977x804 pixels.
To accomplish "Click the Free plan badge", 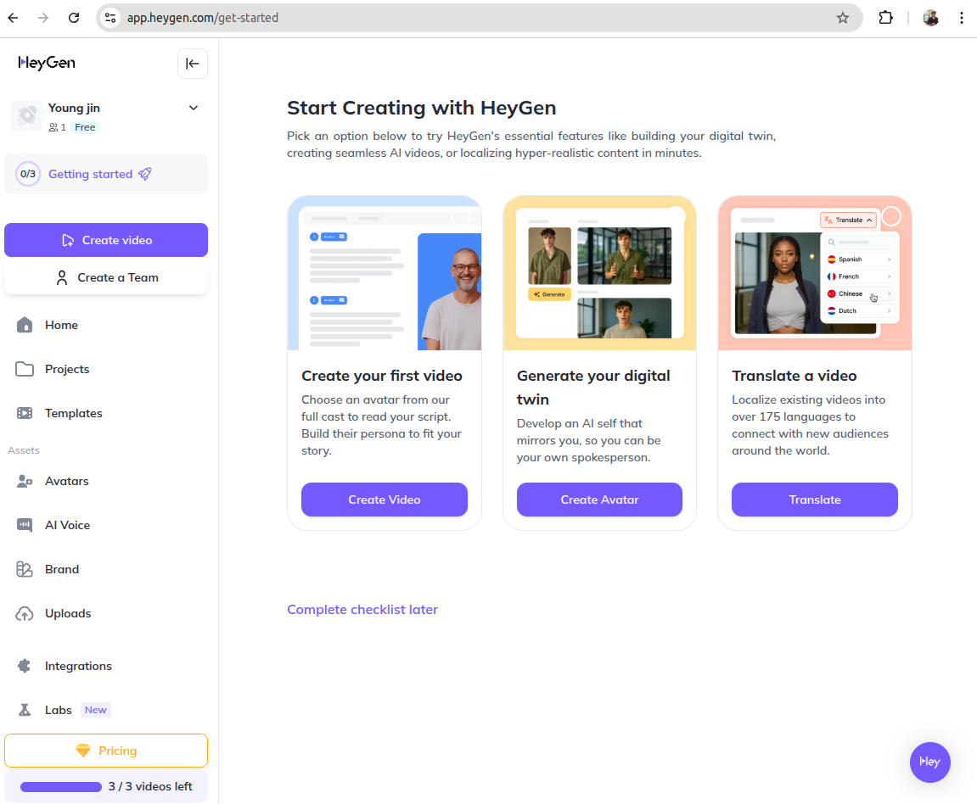I will [x=85, y=127].
